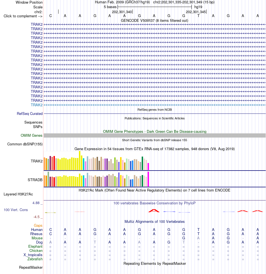Click the Common dbSNP(155) label
Image resolution: width=266 pixels, height=274 pixels.
click(x=25, y=144)
